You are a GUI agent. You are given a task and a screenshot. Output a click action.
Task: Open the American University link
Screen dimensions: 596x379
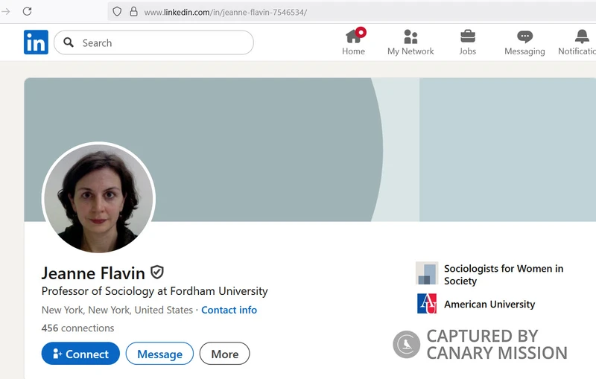point(489,305)
